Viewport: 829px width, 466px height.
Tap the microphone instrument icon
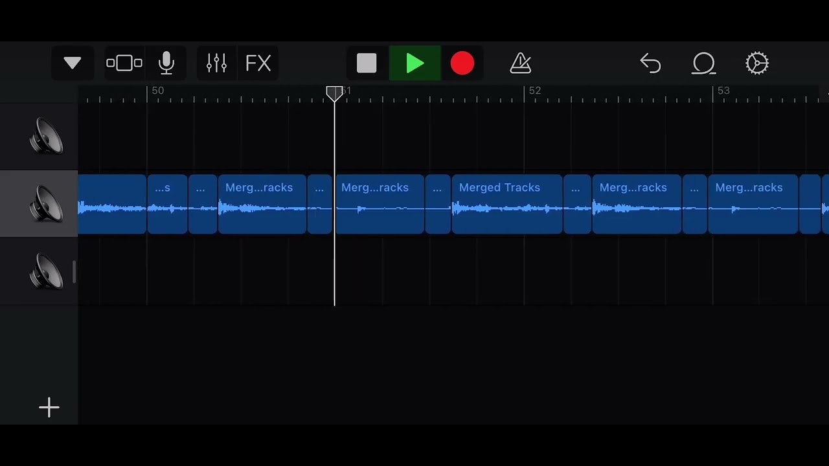coord(166,63)
